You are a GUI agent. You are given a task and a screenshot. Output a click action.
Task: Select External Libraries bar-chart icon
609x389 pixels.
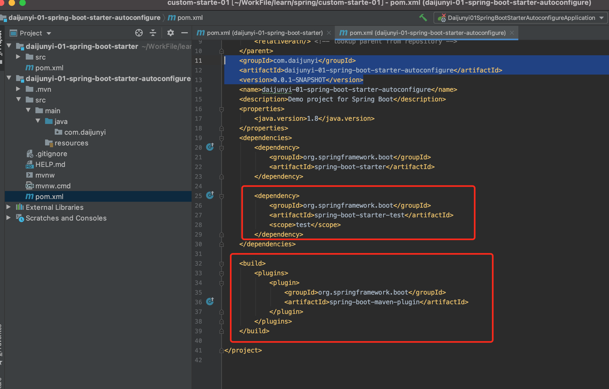[20, 207]
